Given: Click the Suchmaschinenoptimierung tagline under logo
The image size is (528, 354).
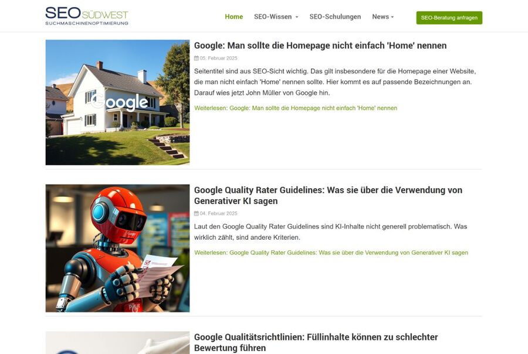Looking at the screenshot, I should click(87, 23).
